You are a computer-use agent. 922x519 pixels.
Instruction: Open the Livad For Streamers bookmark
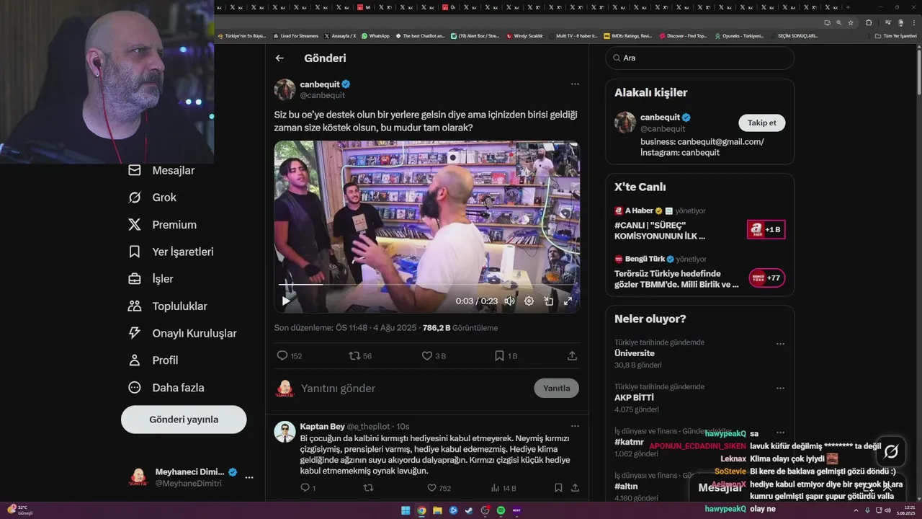point(295,35)
